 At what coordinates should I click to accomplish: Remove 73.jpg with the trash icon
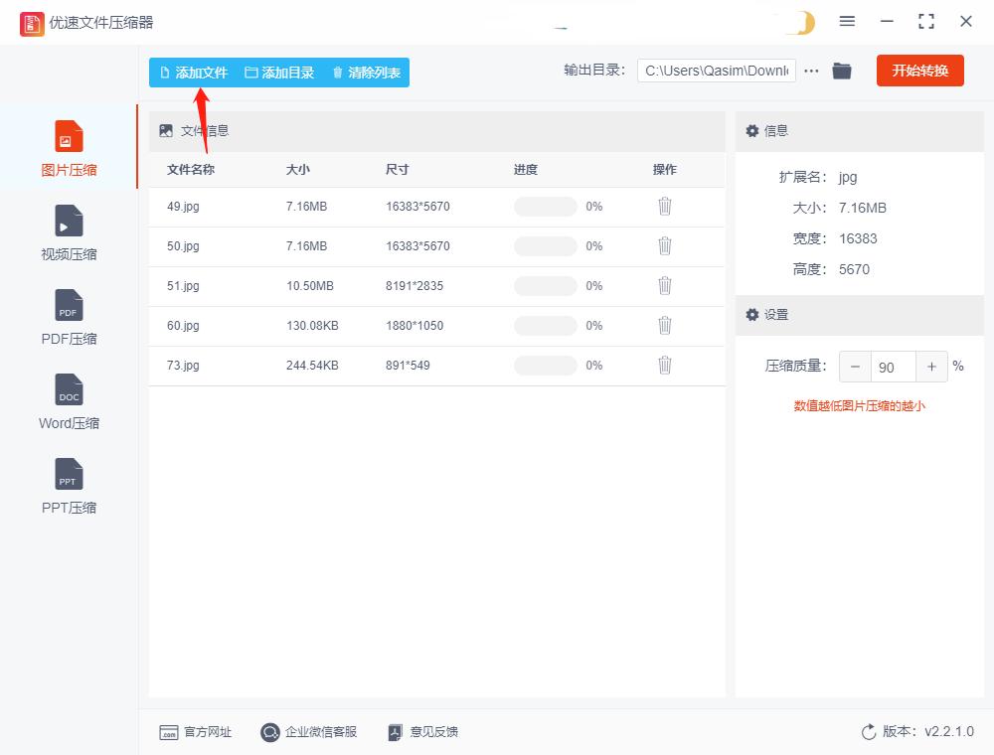tap(664, 366)
